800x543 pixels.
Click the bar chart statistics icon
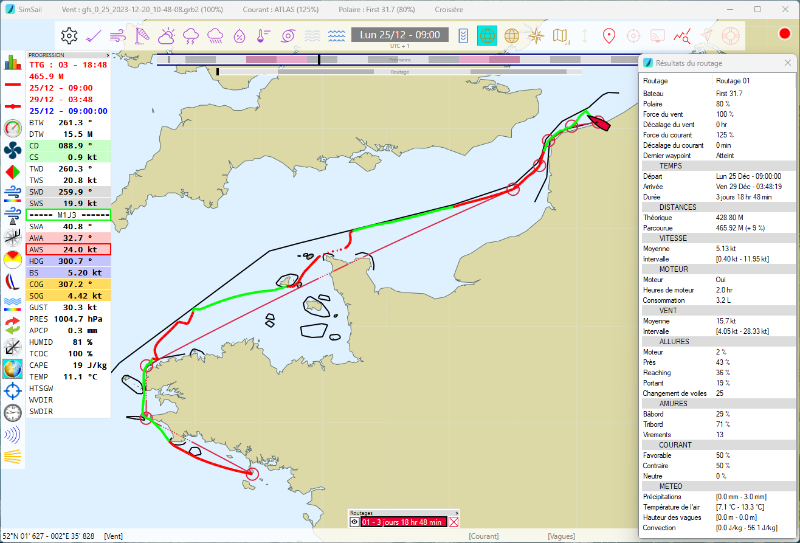coord(12,63)
